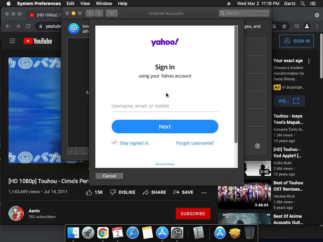Click the Dartz user name in menu bar
The height and width of the screenshot is (242, 323).
point(290,3)
